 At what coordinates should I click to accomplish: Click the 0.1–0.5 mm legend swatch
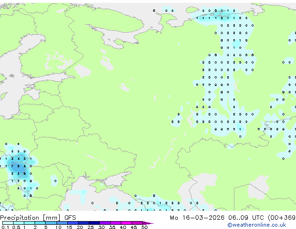8,223
